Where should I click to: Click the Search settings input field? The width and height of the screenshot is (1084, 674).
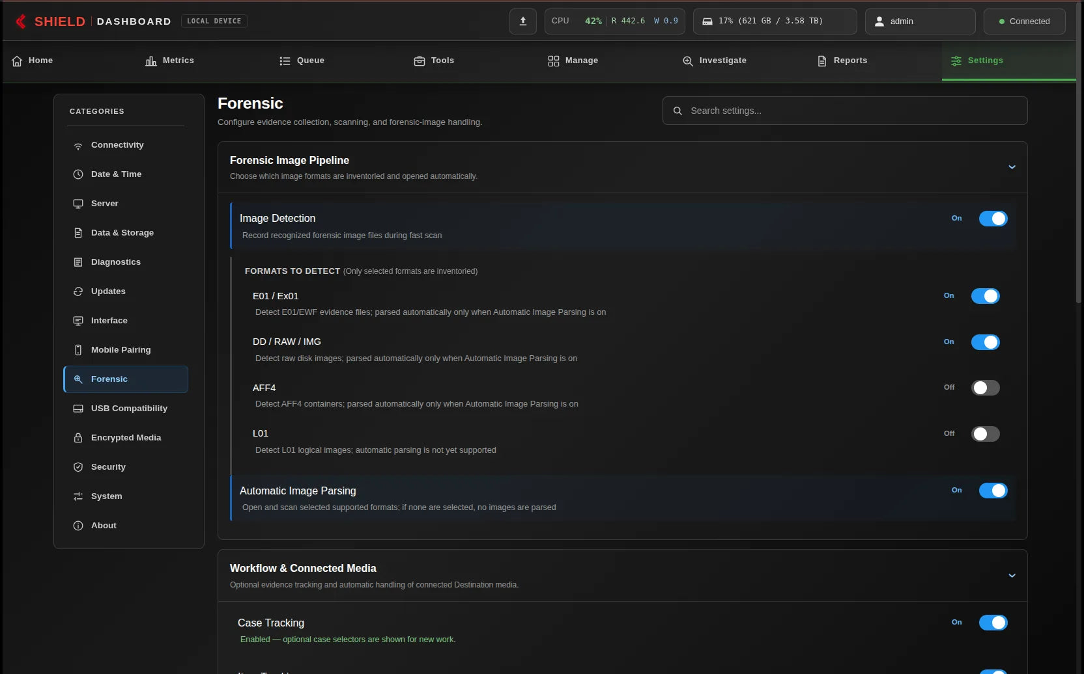point(845,111)
